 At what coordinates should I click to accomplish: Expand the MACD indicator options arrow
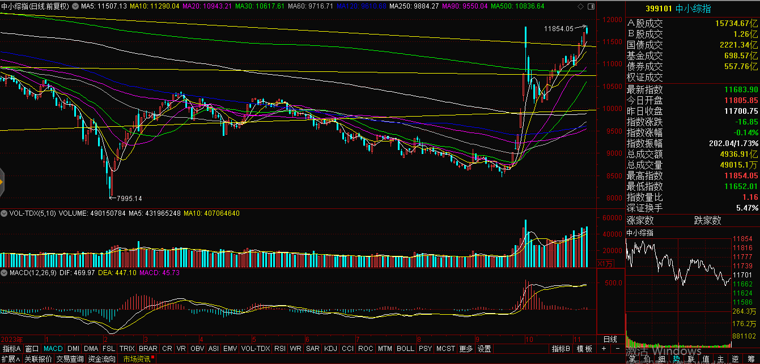click(5, 273)
